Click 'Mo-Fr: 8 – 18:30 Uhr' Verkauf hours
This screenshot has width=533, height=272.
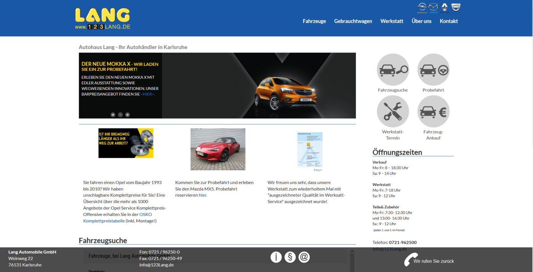tap(390, 168)
